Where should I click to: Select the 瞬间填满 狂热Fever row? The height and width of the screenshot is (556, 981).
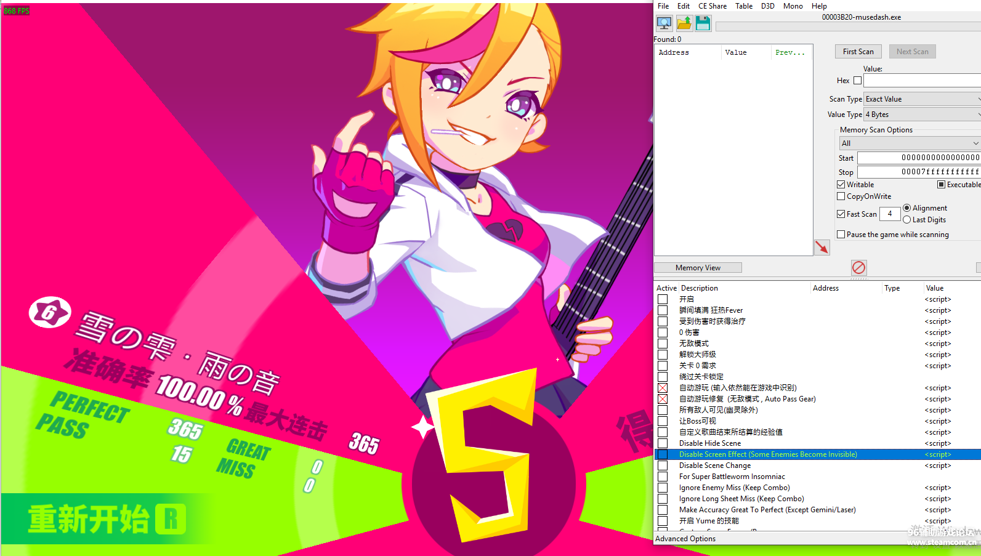pyautogui.click(x=817, y=310)
